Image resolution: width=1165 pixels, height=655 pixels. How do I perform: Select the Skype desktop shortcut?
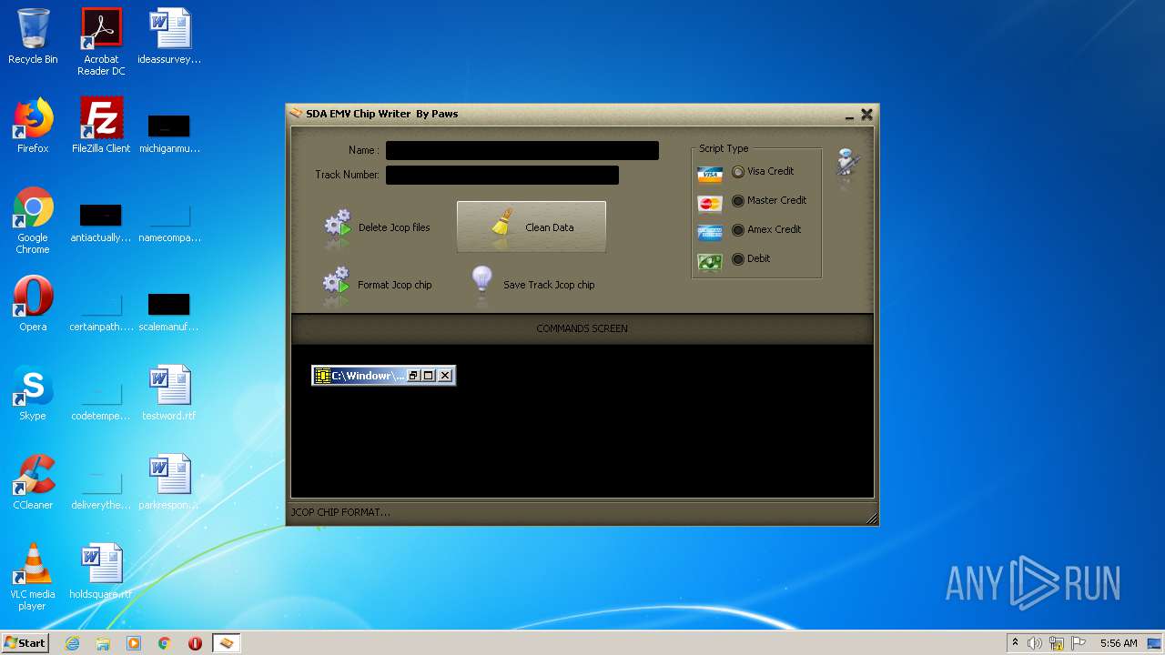click(33, 393)
